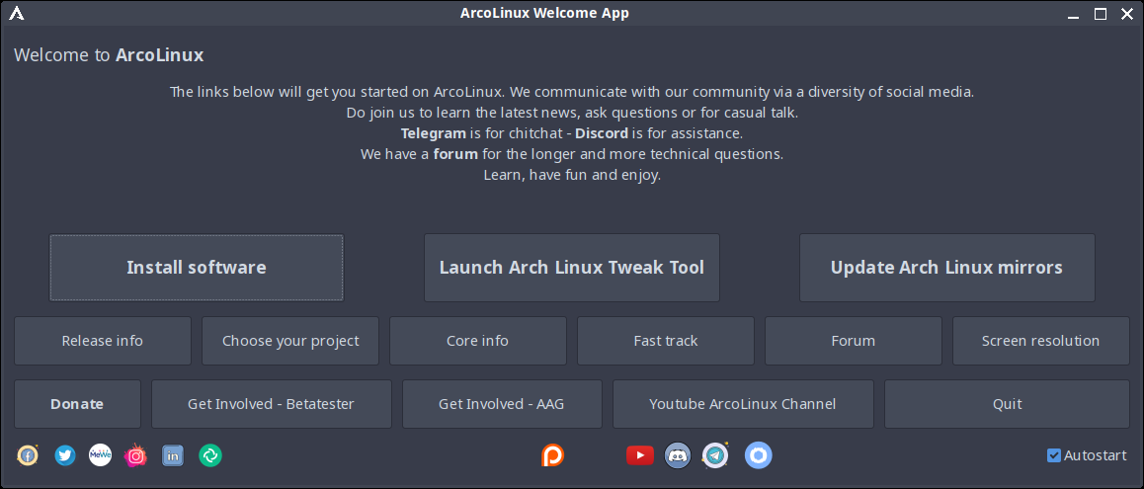Click Choose your project
The image size is (1144, 489).
290,341
